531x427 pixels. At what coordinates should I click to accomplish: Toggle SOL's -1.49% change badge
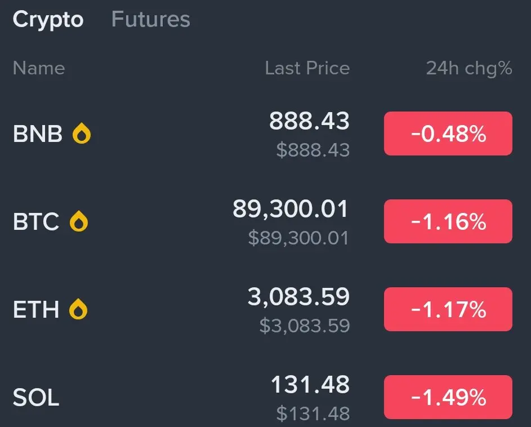coord(448,397)
